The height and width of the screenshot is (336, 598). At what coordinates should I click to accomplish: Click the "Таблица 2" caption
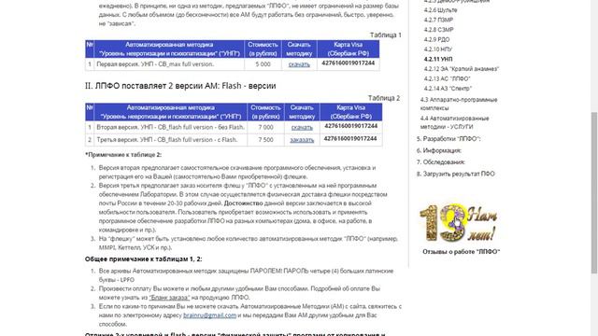point(384,98)
